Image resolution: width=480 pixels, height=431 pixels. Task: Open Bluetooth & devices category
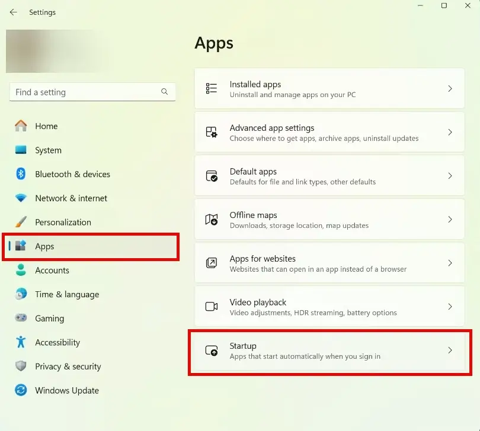pyautogui.click(x=72, y=174)
